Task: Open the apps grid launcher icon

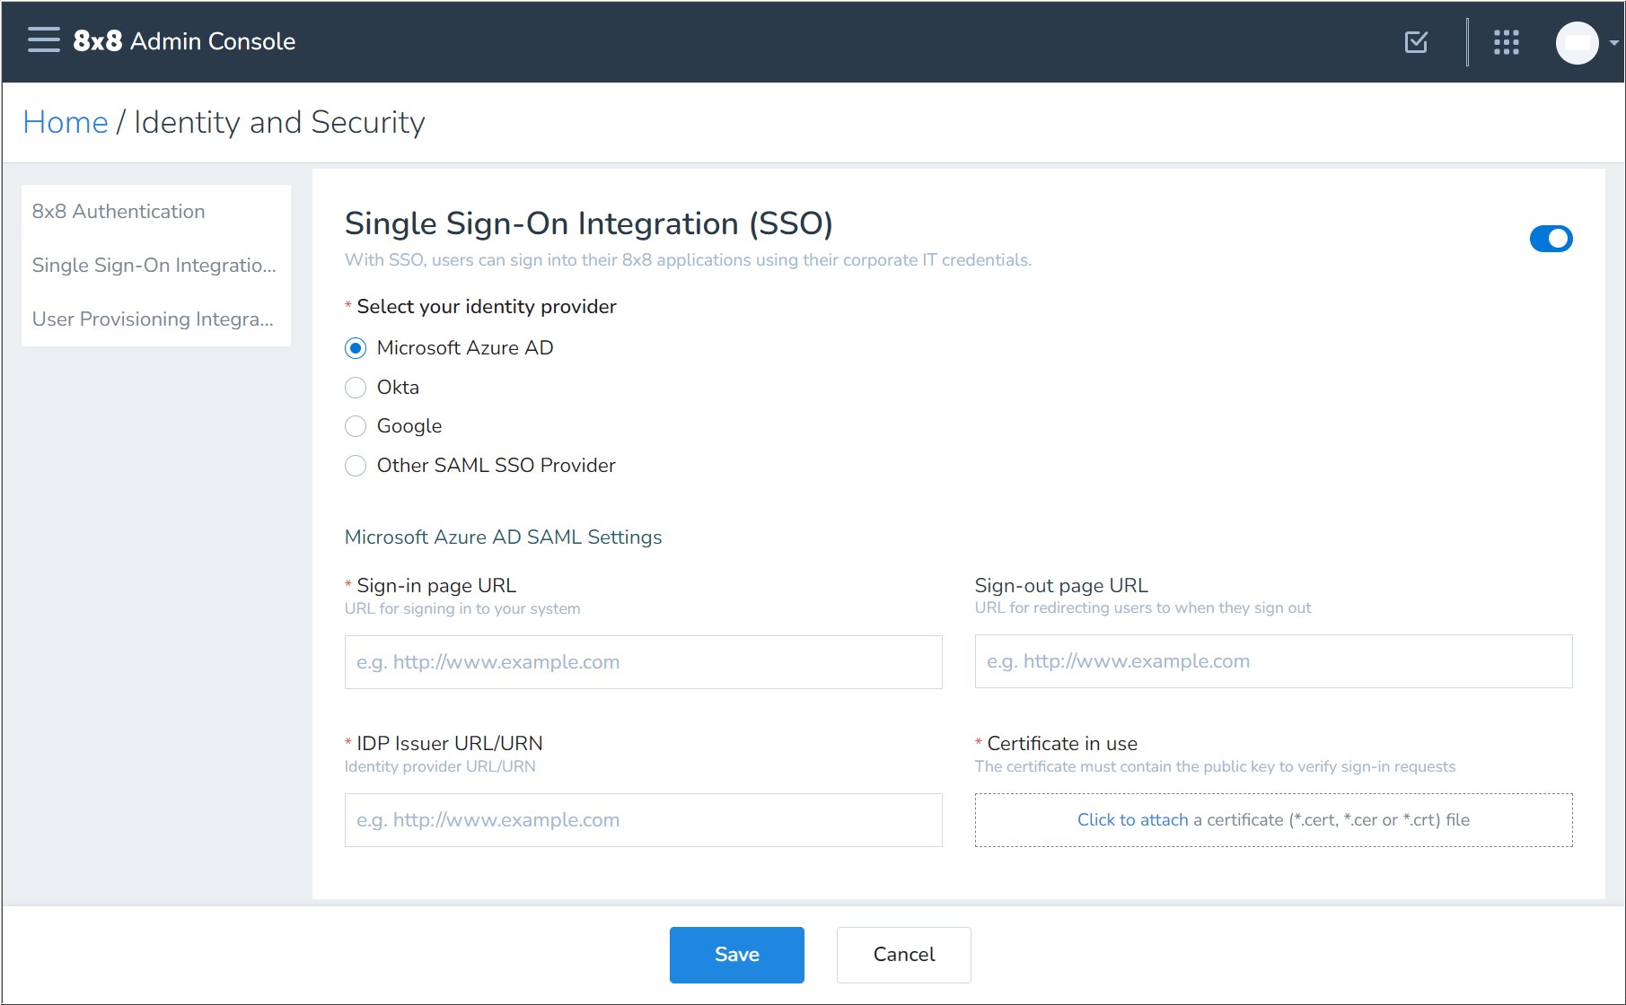Action: point(1506,42)
